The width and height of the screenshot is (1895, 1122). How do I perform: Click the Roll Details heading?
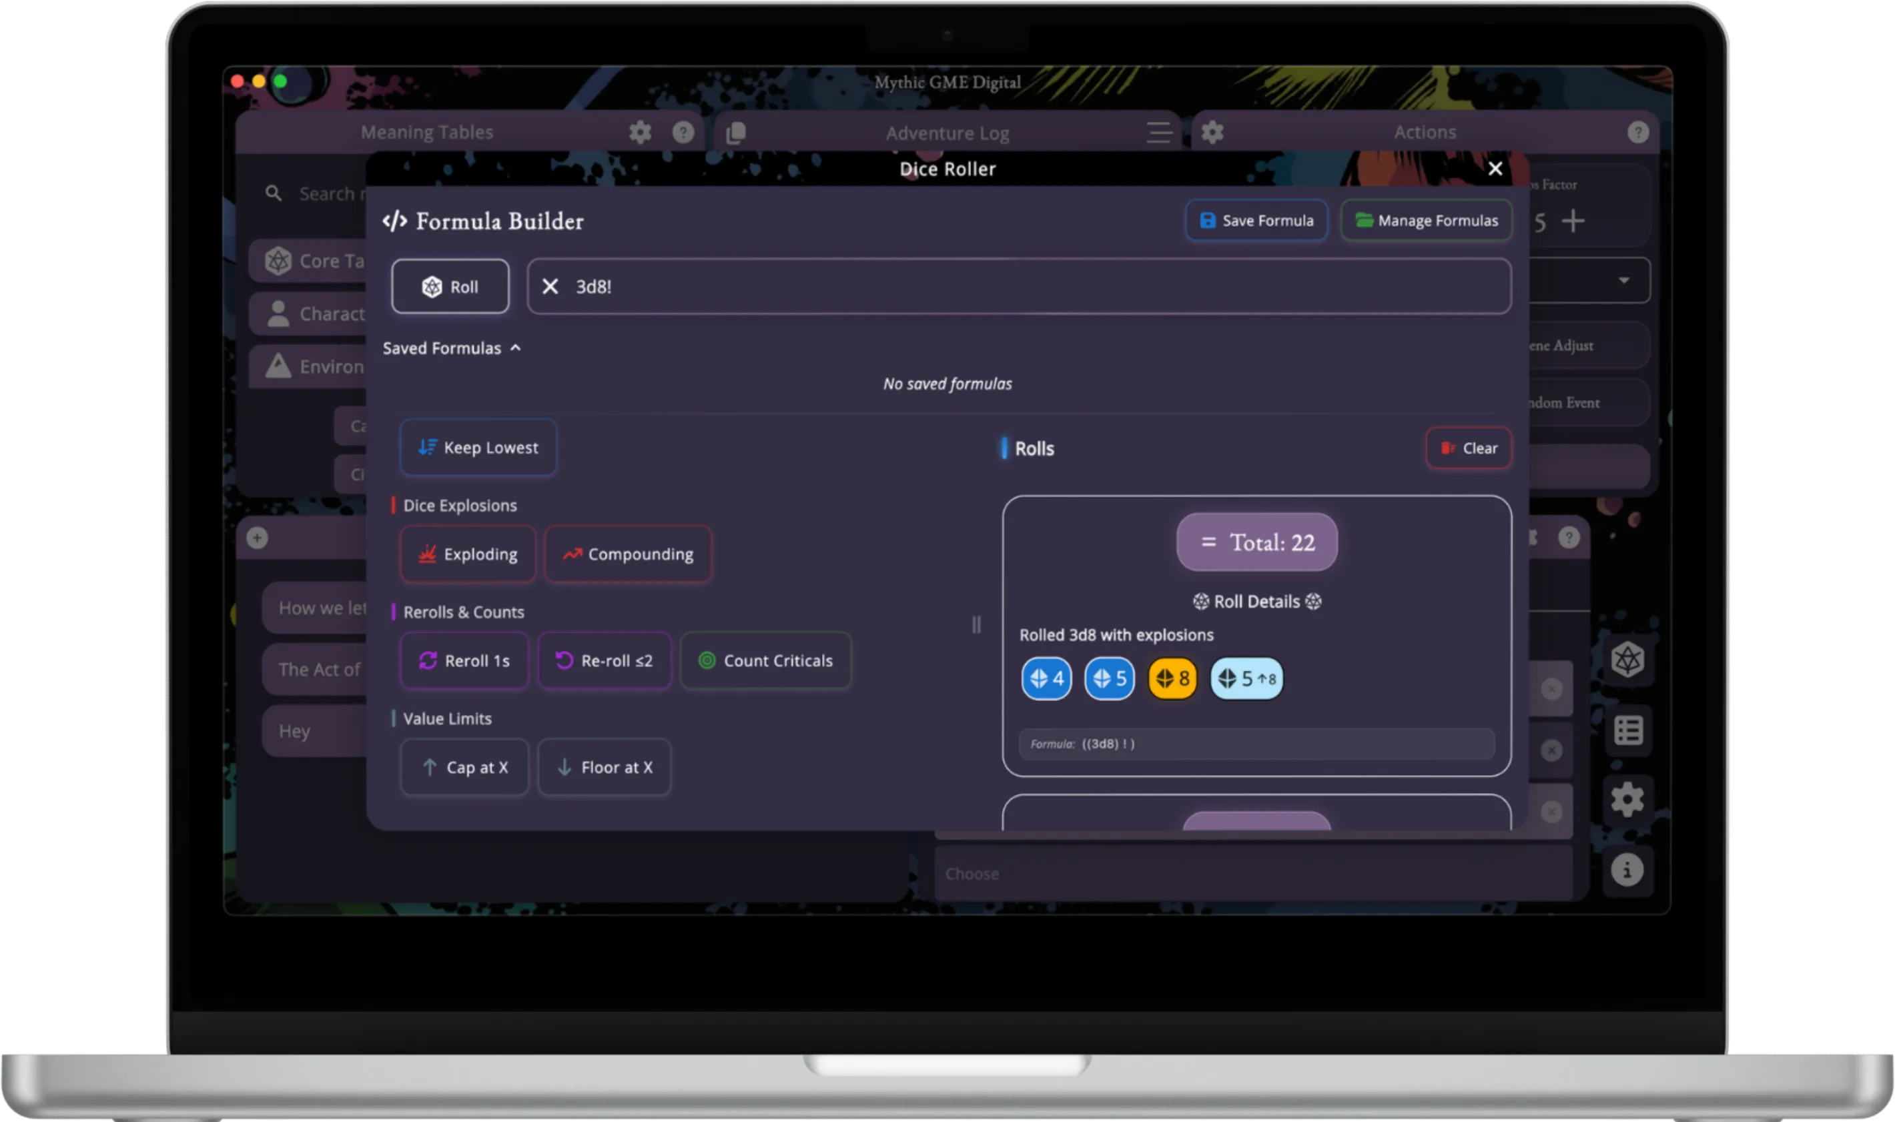tap(1257, 602)
